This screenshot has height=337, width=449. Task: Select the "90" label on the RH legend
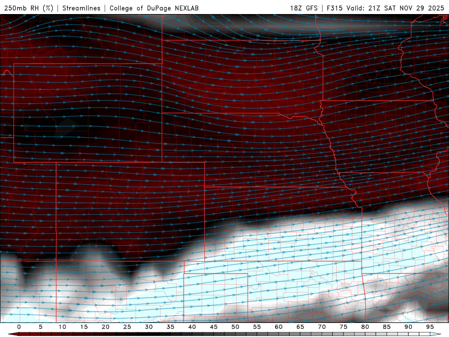408,327
